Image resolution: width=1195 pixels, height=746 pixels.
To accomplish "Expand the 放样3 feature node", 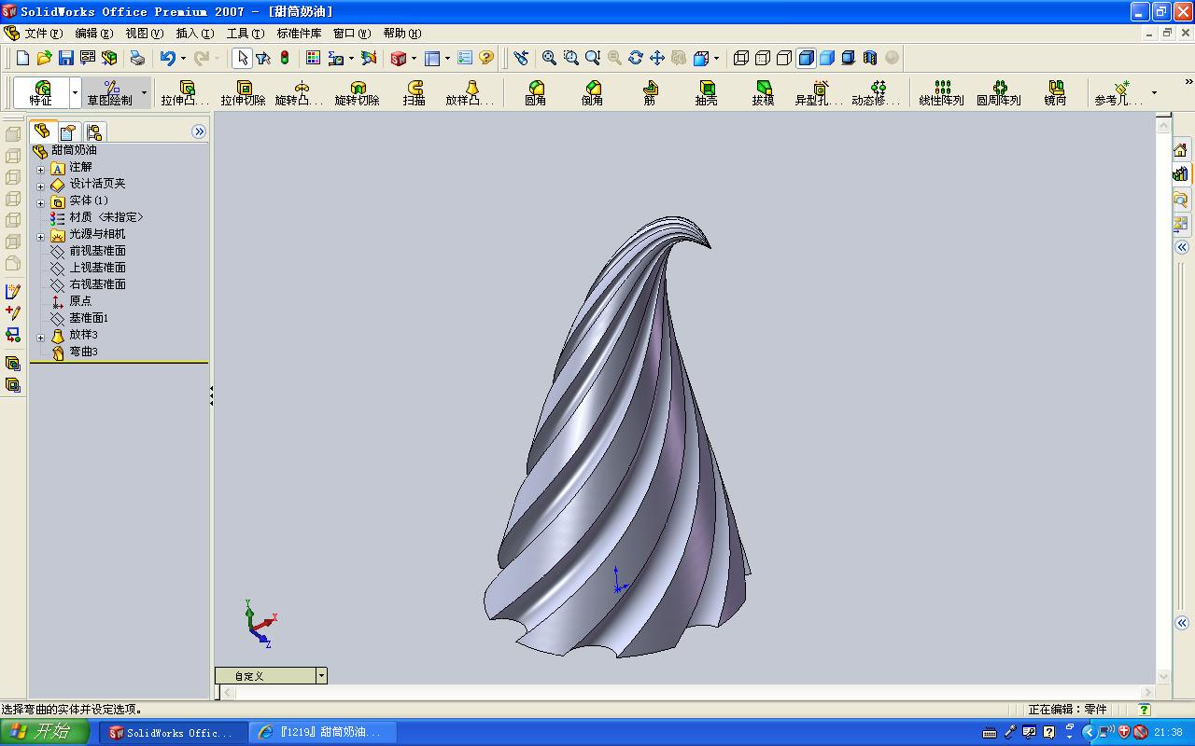I will click(x=41, y=337).
